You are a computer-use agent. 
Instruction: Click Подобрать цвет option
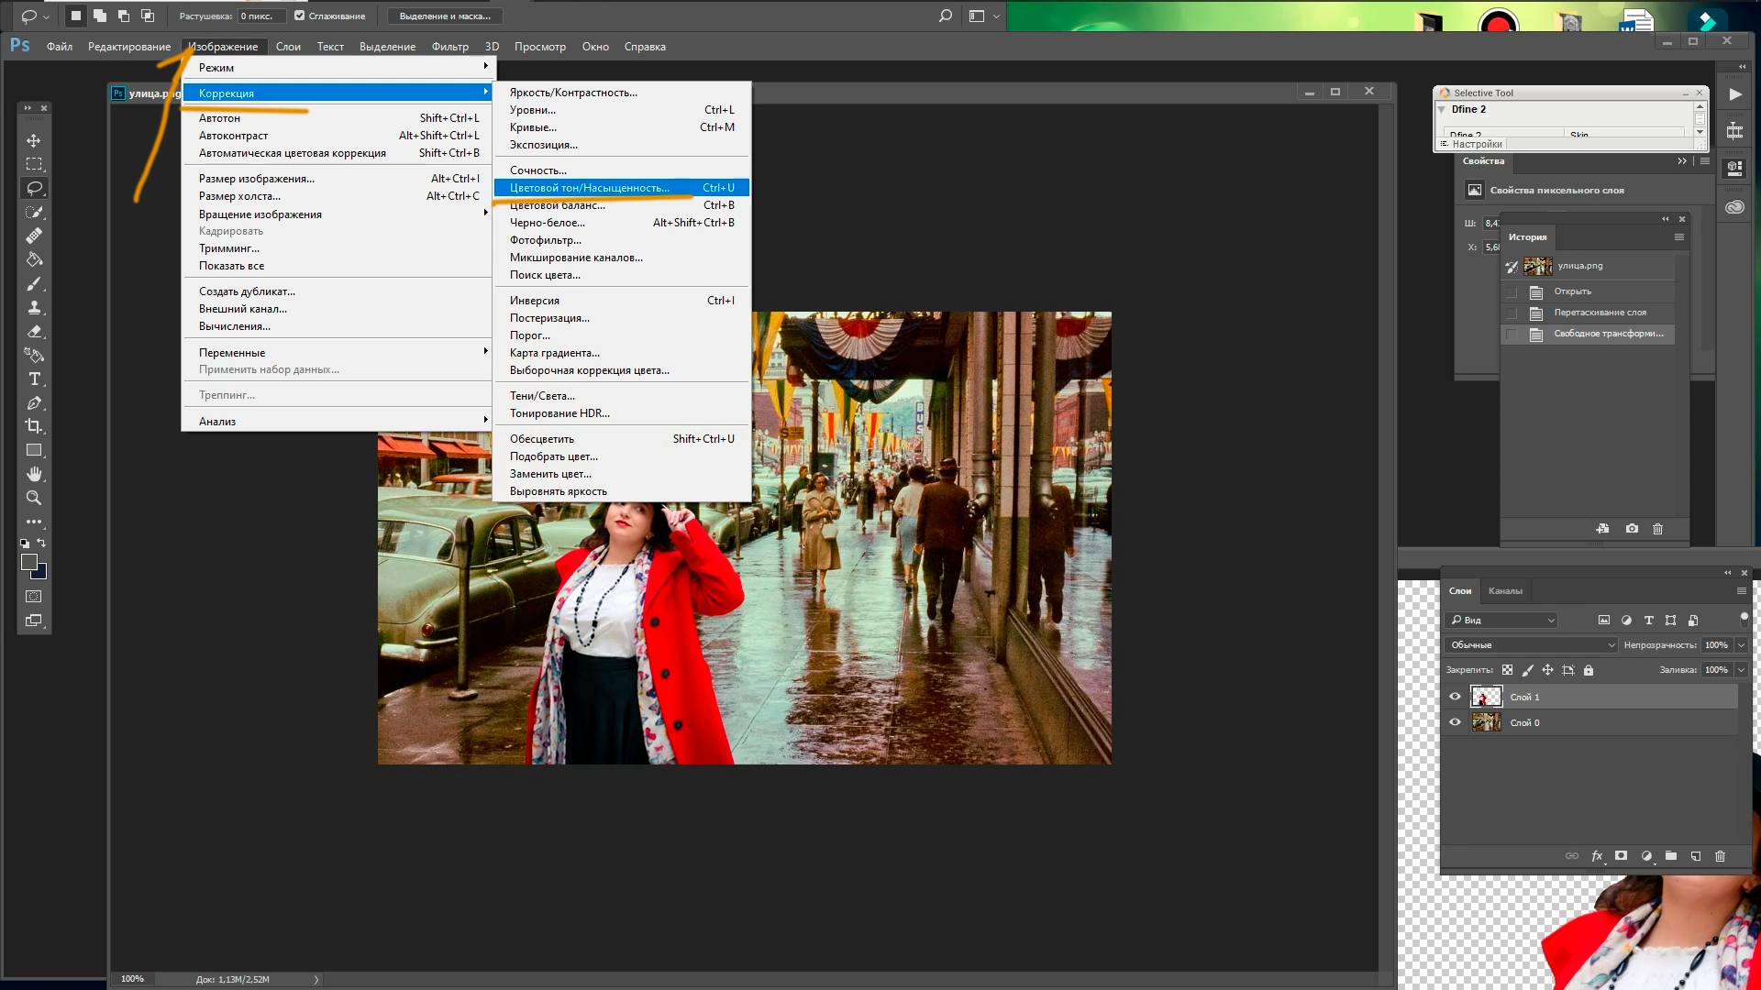[553, 456]
